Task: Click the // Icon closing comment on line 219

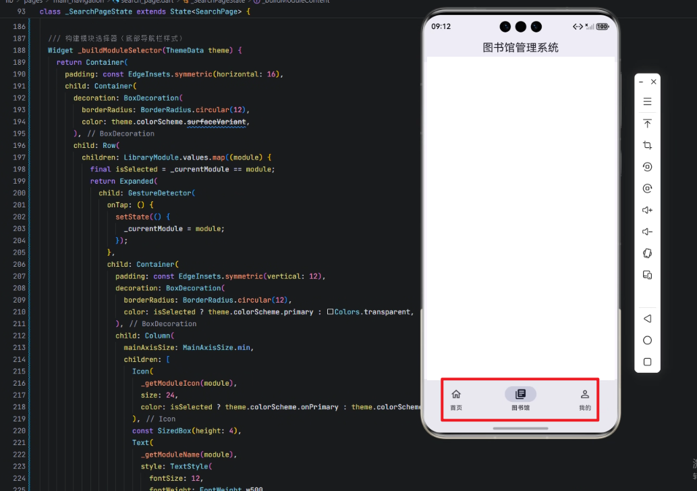Action: [161, 419]
